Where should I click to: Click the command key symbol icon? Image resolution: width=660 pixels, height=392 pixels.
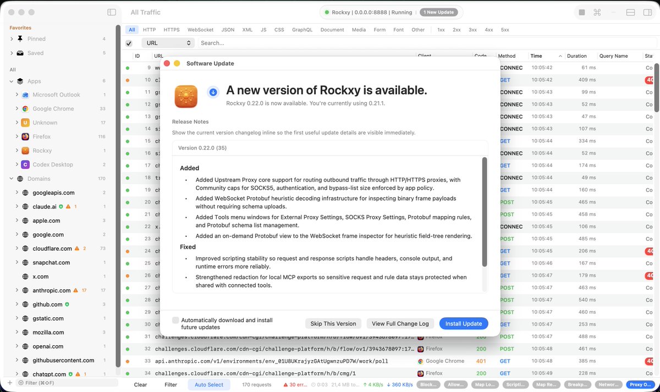(597, 12)
